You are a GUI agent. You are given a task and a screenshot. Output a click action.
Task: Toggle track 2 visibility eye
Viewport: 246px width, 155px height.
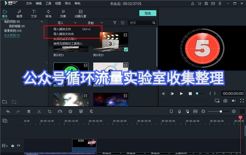coord(18,146)
